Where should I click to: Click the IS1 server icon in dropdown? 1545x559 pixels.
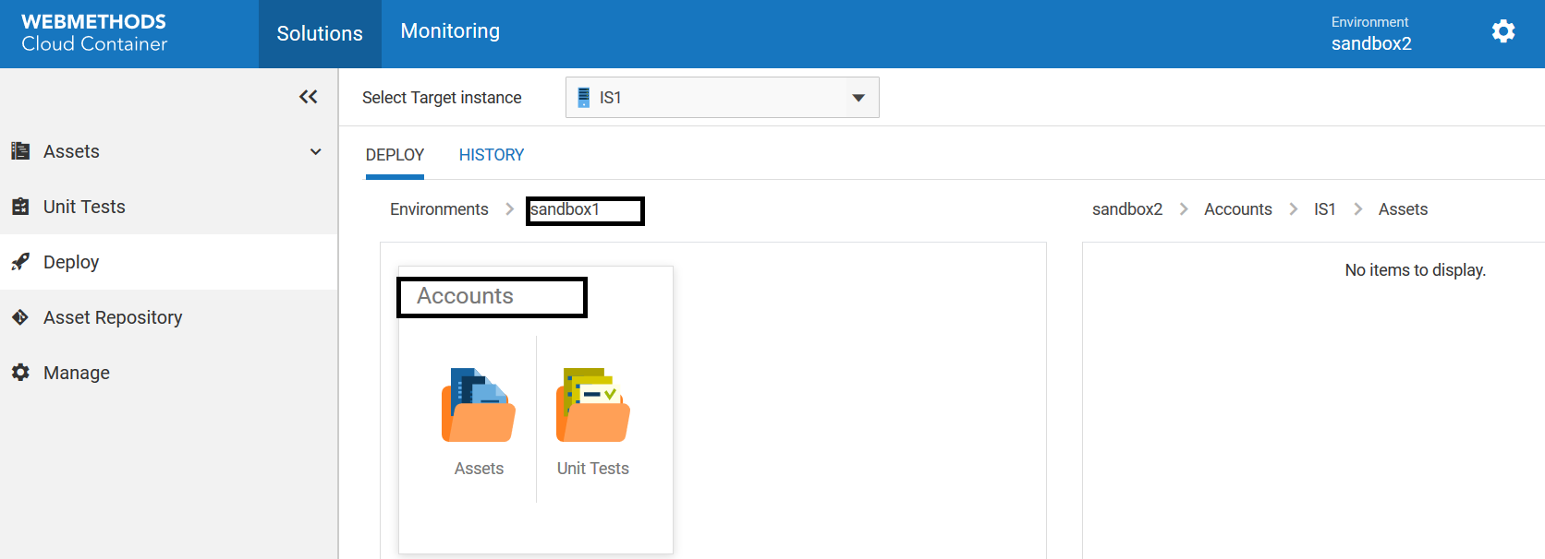click(x=584, y=97)
